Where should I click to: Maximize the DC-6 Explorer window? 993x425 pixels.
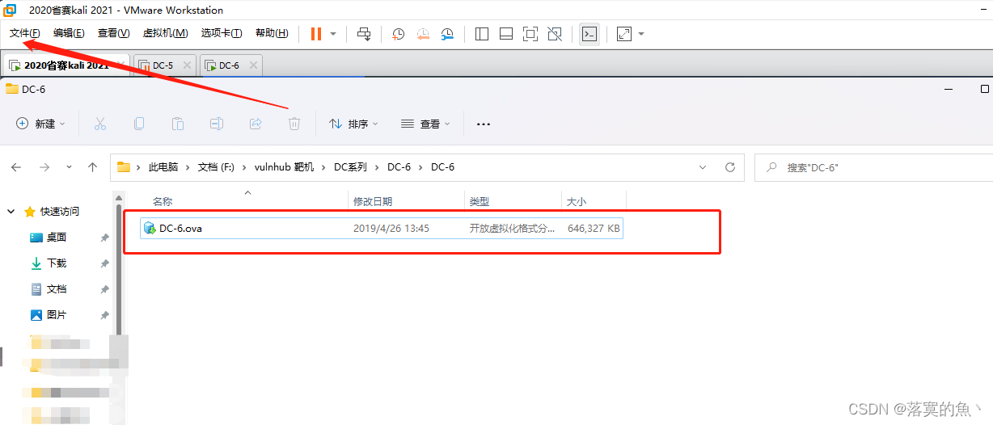[x=984, y=89]
